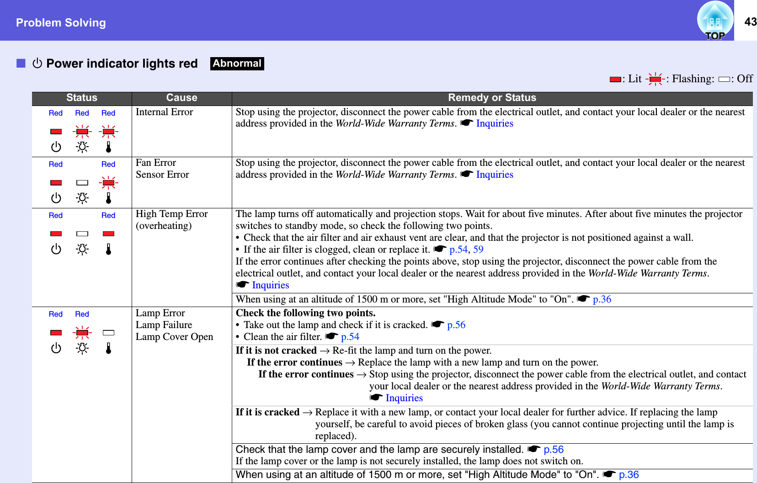
Task: Click power icon in Fan Error row
Action: (x=56, y=198)
